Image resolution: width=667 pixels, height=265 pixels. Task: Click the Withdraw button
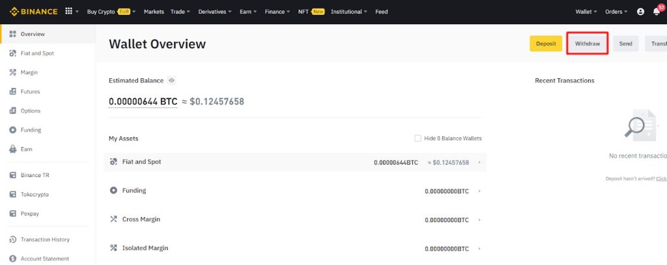588,44
